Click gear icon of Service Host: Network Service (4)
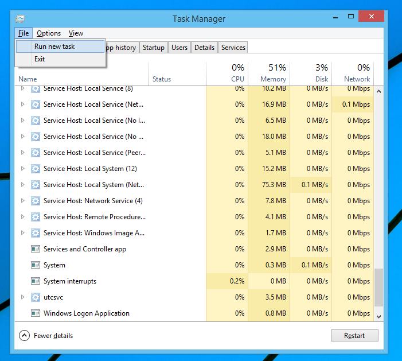 [x=36, y=201]
